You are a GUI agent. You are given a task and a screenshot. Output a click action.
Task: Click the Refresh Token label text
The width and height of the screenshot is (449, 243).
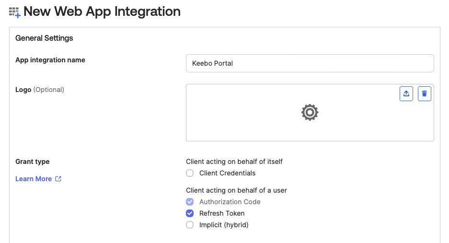(x=222, y=213)
